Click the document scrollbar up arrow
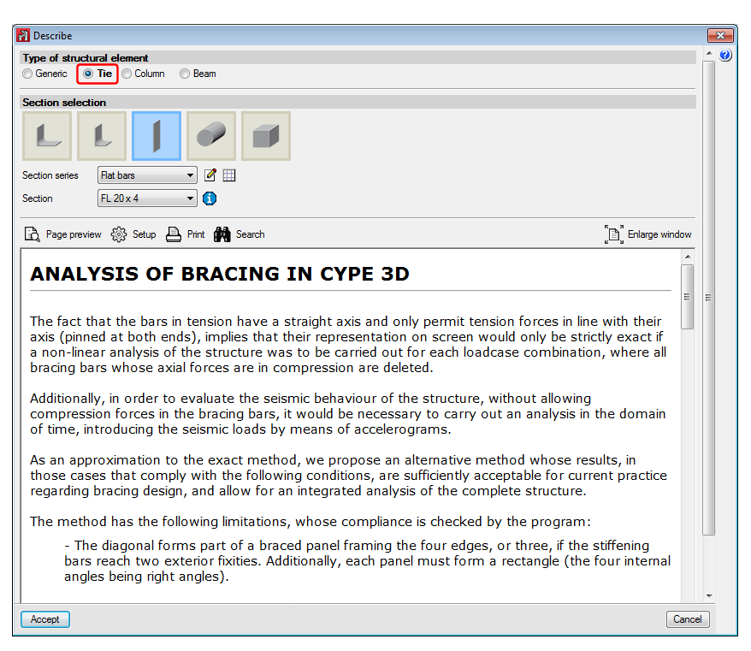Screen dimensions: 751x651 tap(688, 257)
